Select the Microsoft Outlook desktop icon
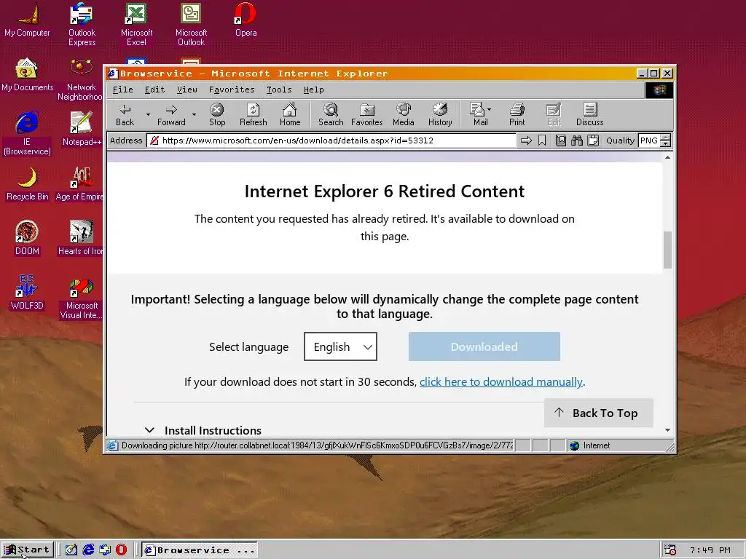Image resolution: width=746 pixels, height=559 pixels. pyautogui.click(x=192, y=24)
